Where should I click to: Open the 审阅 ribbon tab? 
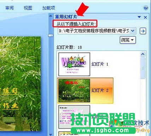[x=10, y=8]
